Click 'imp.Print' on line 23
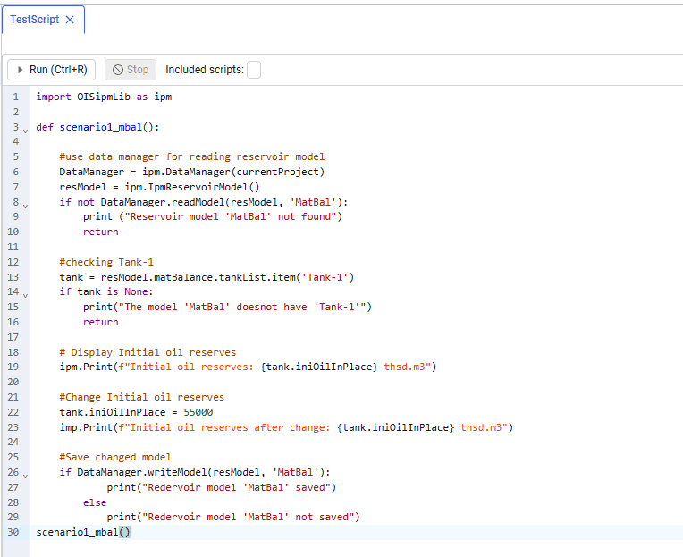 (x=86, y=427)
